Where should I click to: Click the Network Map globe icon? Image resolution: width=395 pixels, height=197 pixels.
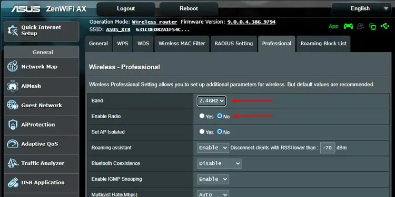[13, 67]
